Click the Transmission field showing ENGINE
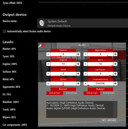 coord(100,84)
